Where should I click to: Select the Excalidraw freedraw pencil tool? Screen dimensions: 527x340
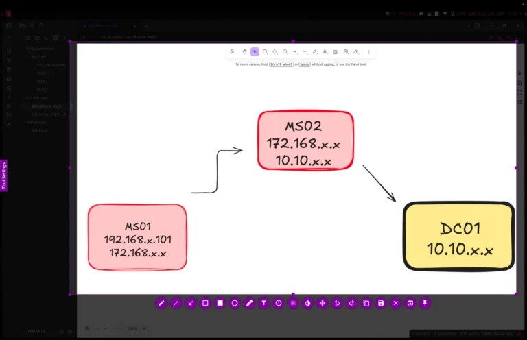pyautogui.click(x=315, y=51)
